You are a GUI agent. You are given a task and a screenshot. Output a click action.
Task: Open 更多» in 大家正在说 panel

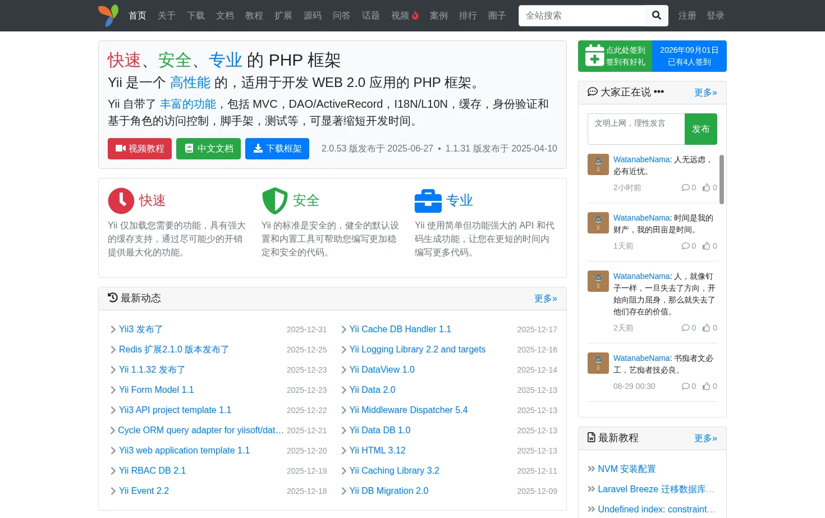pyautogui.click(x=705, y=93)
